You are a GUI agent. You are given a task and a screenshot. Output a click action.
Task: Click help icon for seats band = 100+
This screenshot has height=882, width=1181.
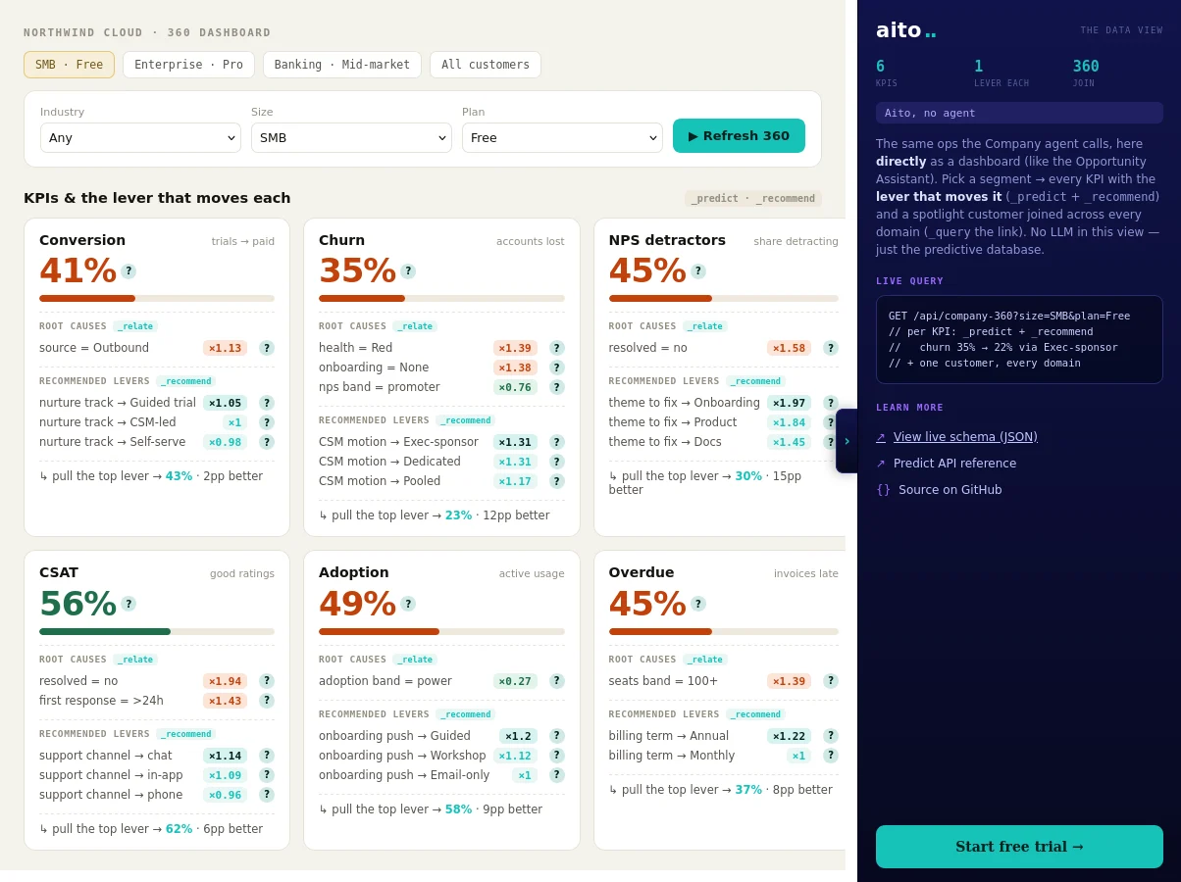tap(831, 681)
